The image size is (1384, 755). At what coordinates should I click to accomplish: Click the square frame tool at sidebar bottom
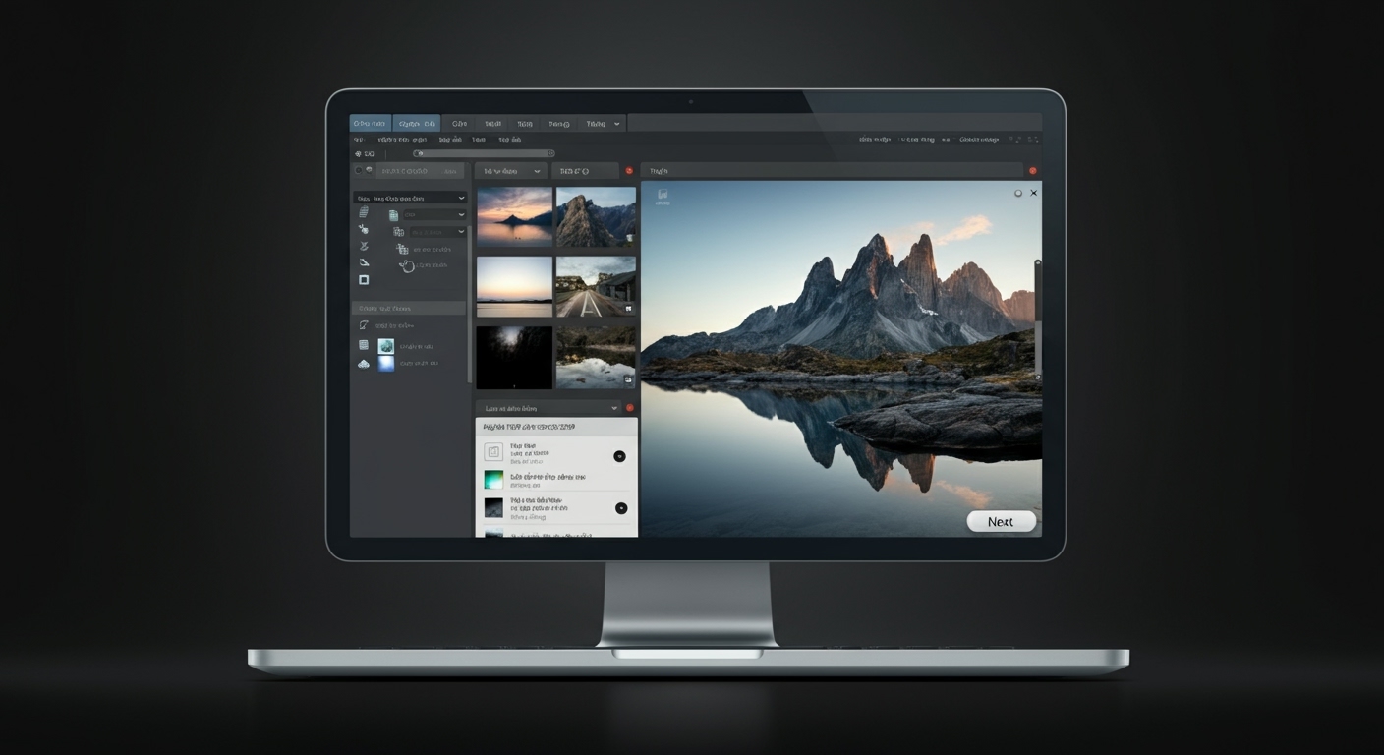[364, 280]
